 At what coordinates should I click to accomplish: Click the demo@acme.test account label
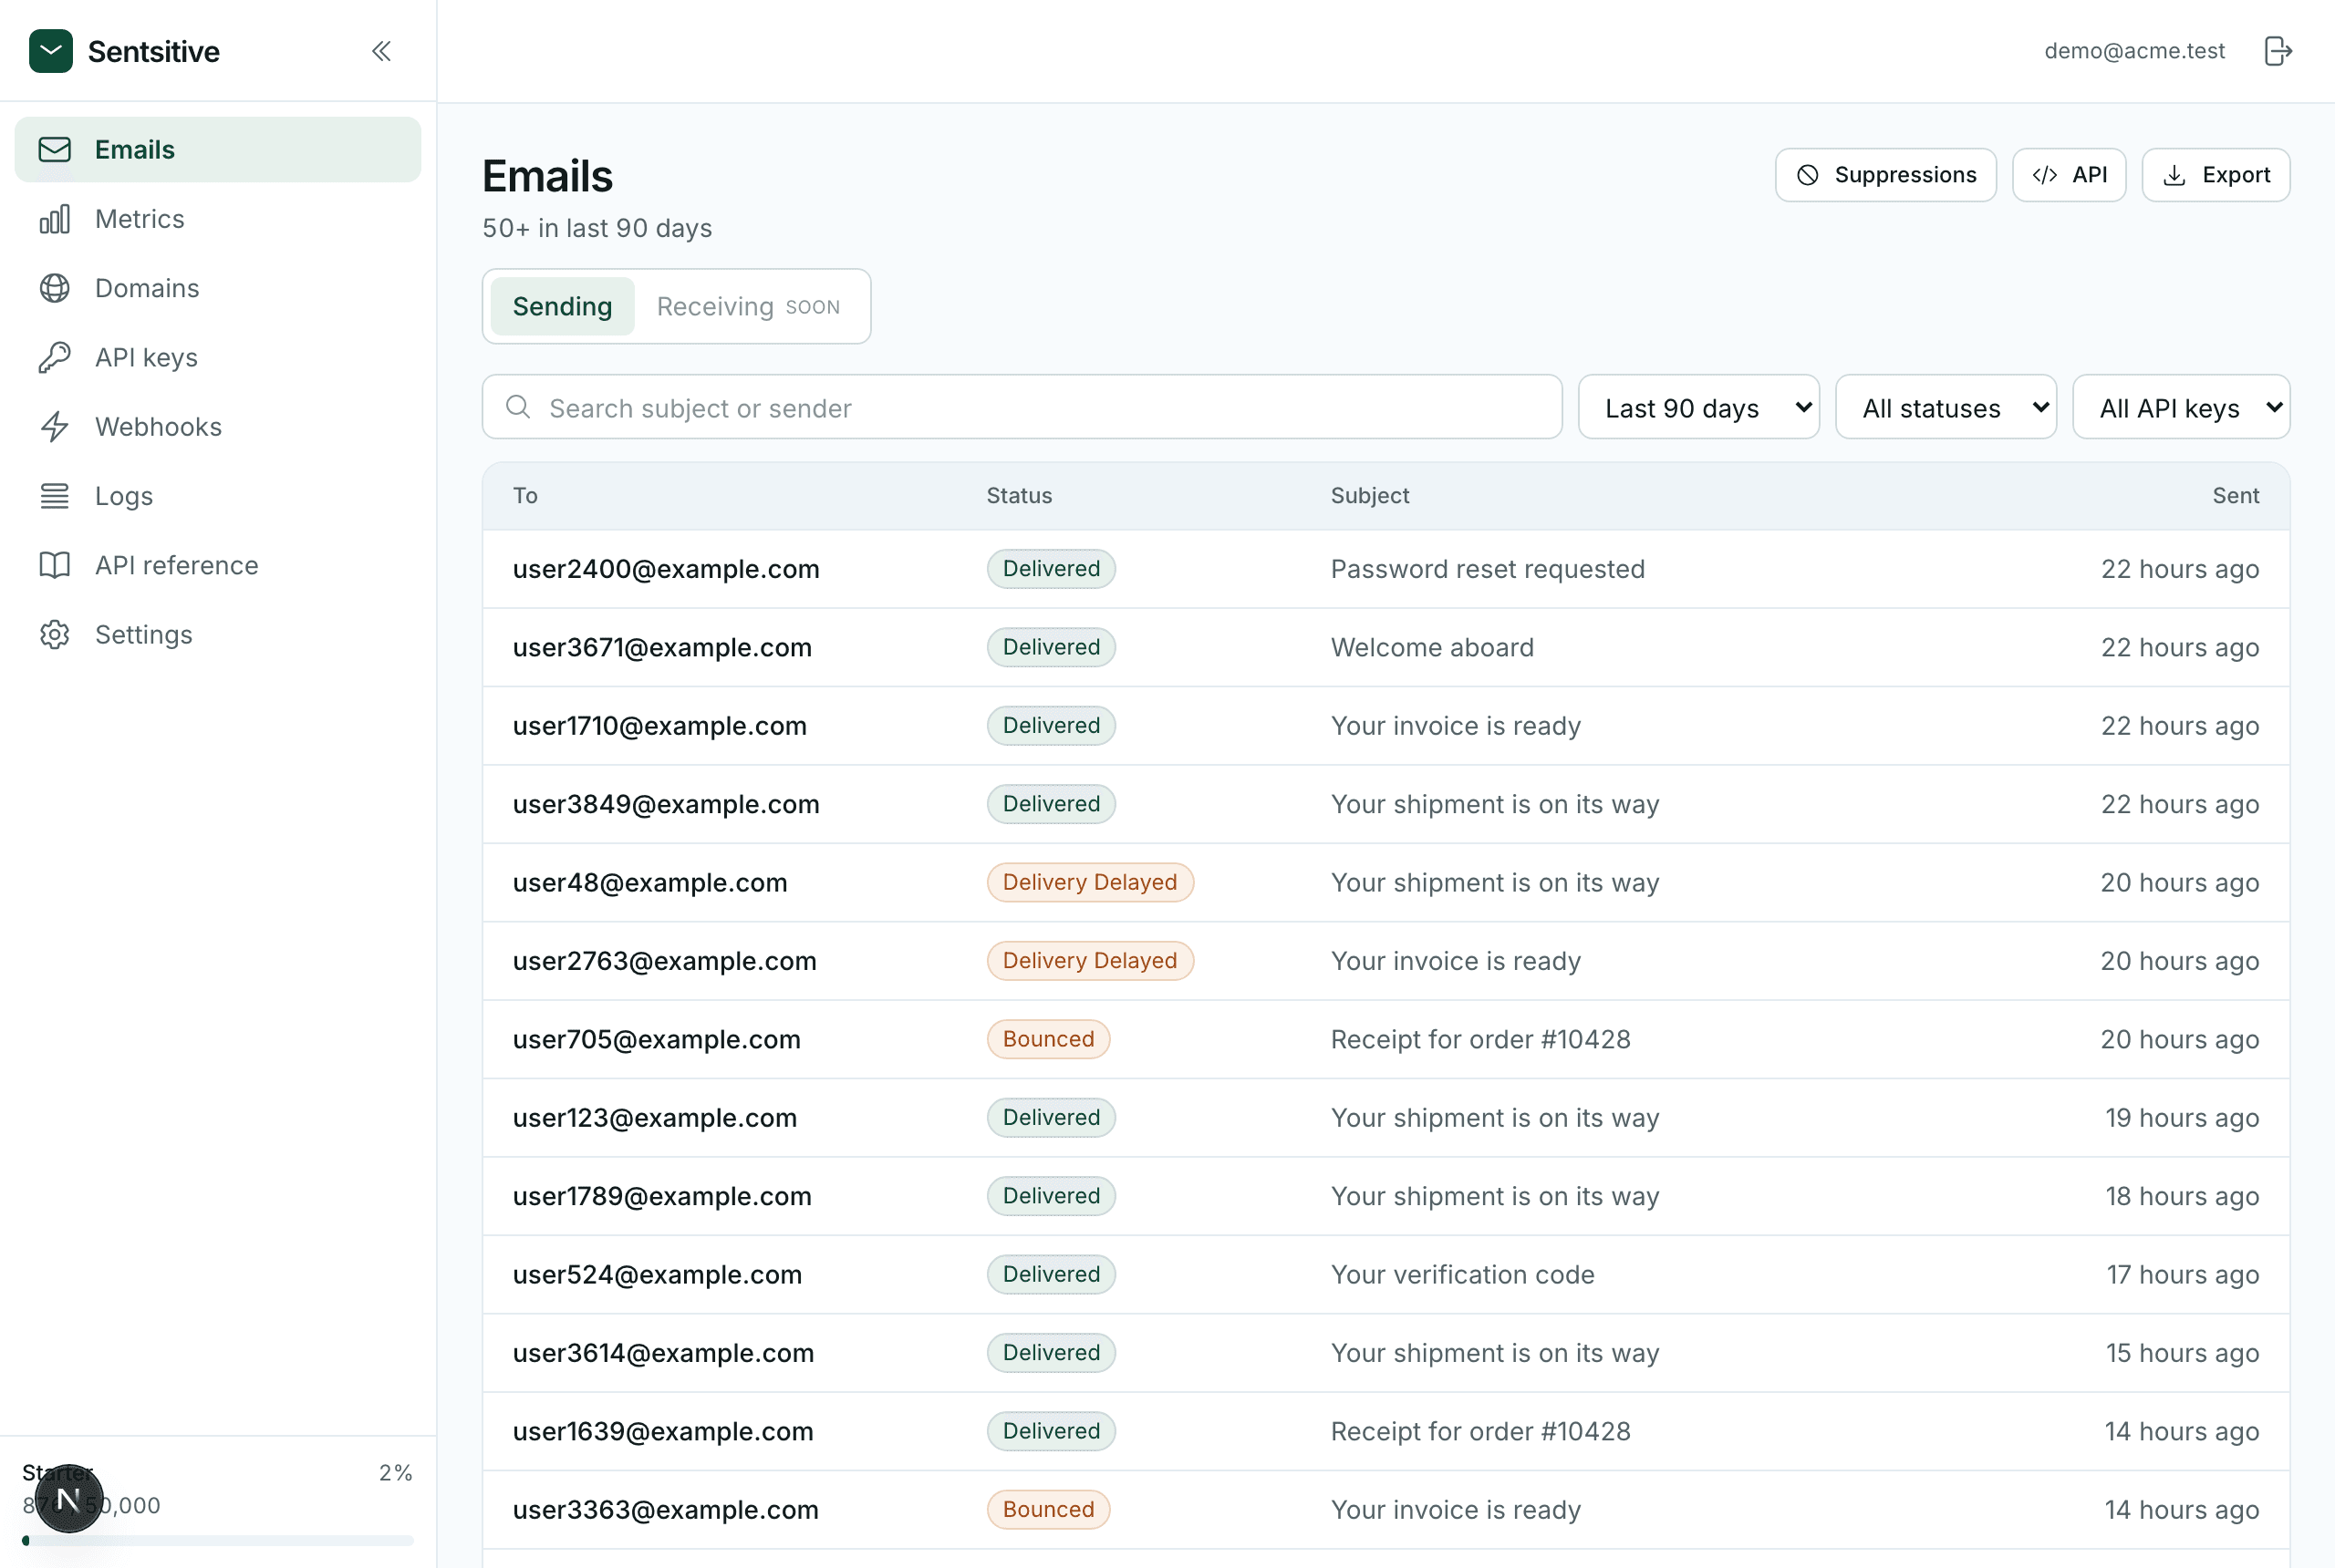tap(2134, 51)
